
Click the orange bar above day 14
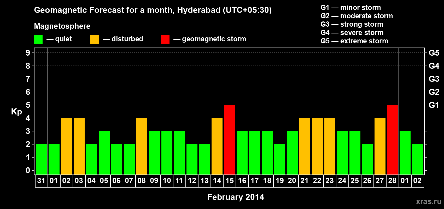tap(217, 146)
